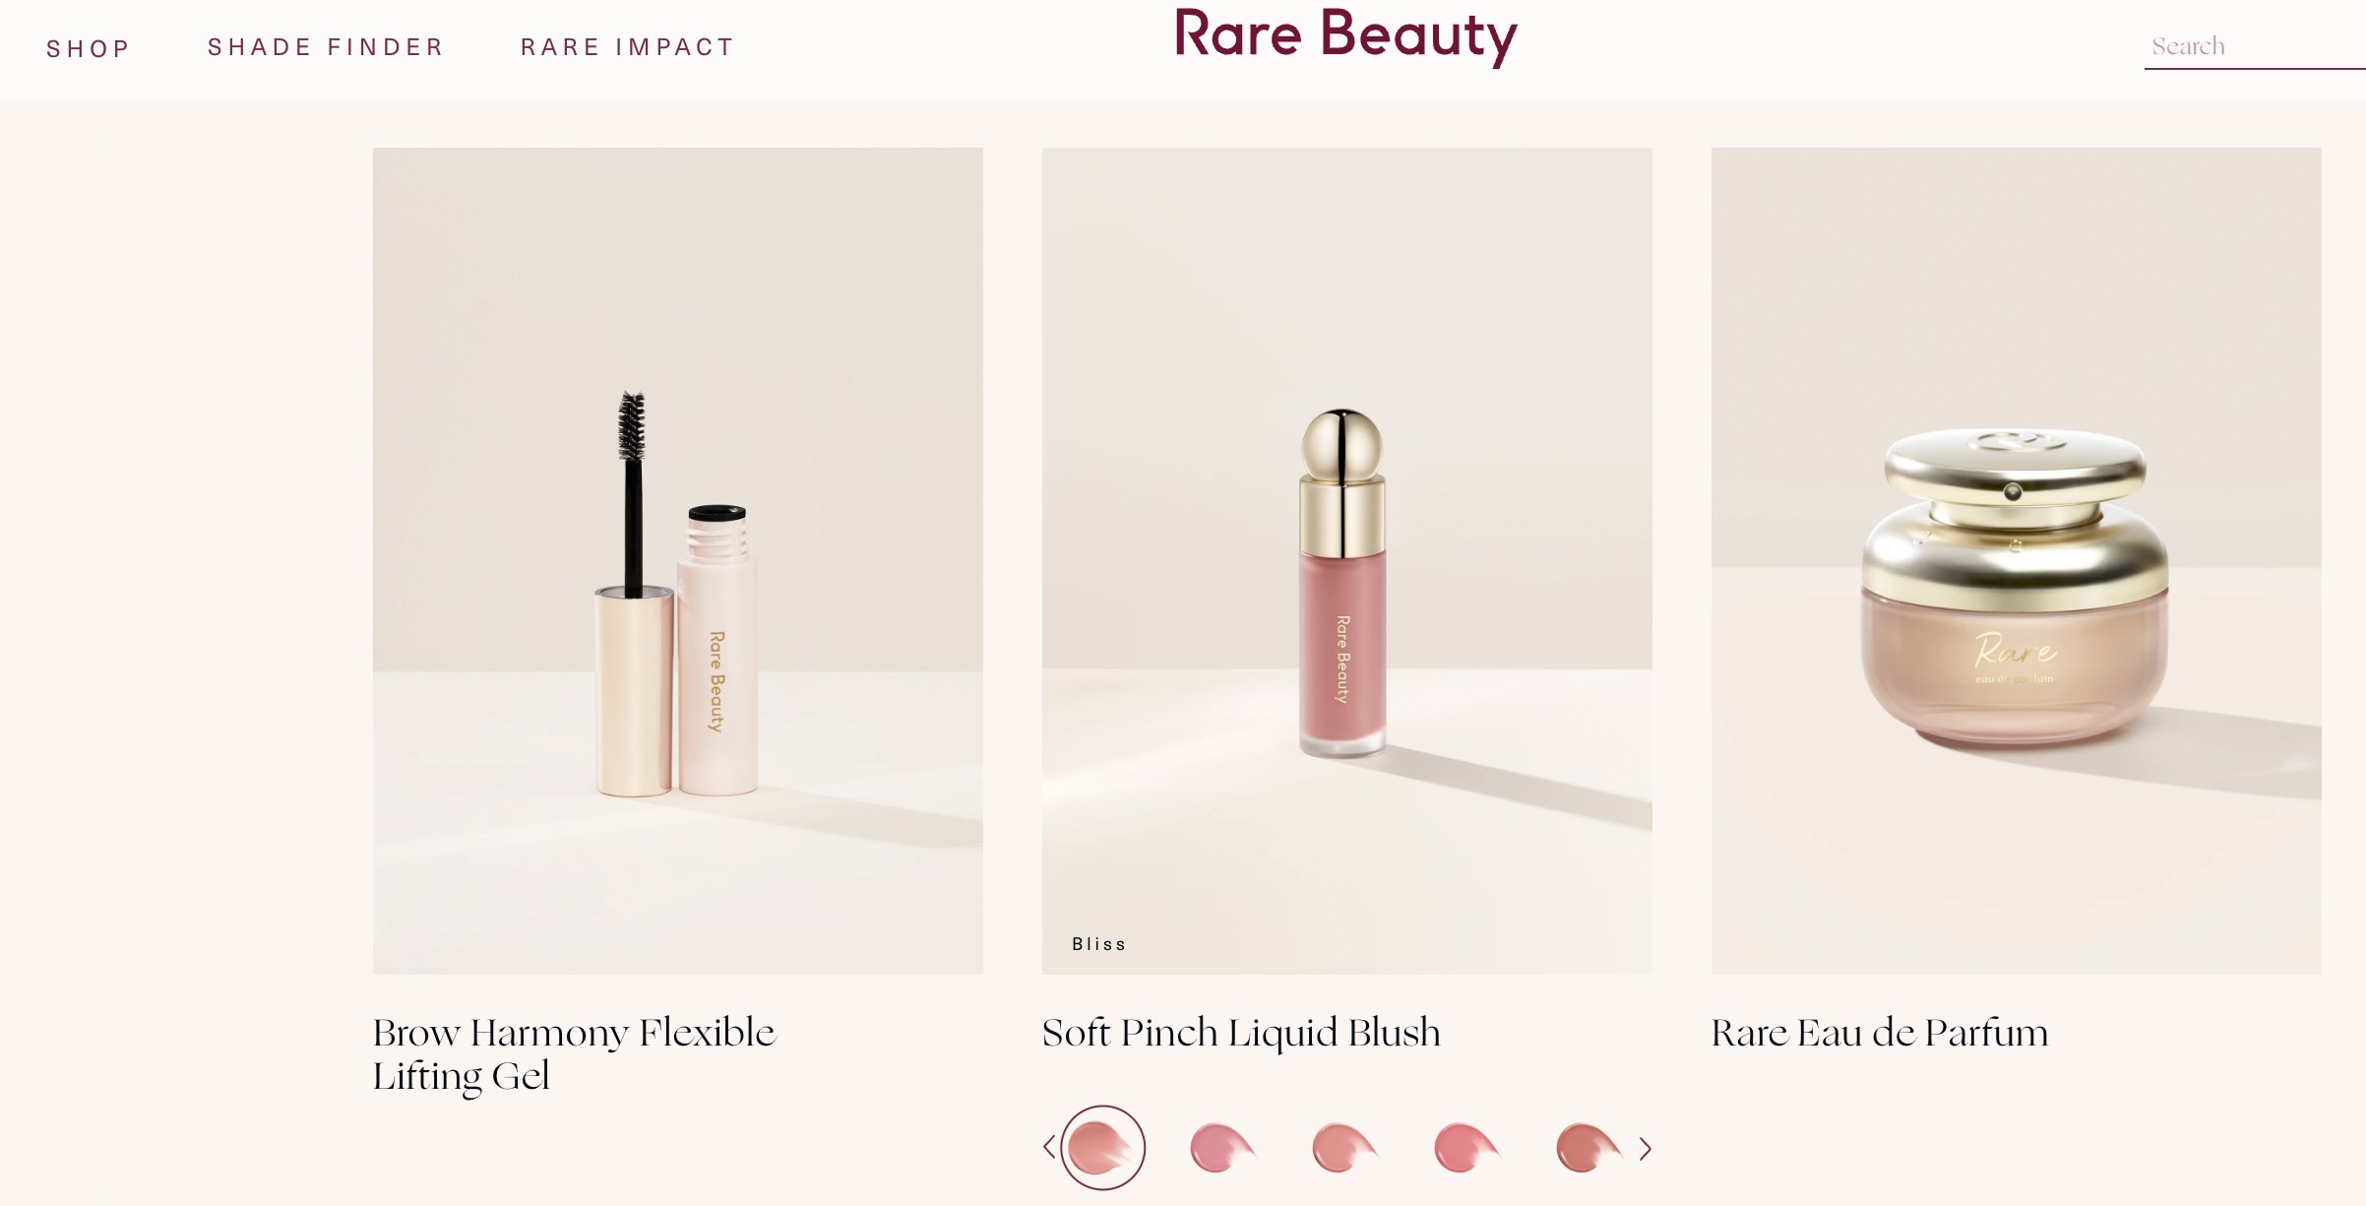Image resolution: width=2366 pixels, height=1206 pixels.
Task: Focus the Search input field
Action: click(x=2252, y=46)
